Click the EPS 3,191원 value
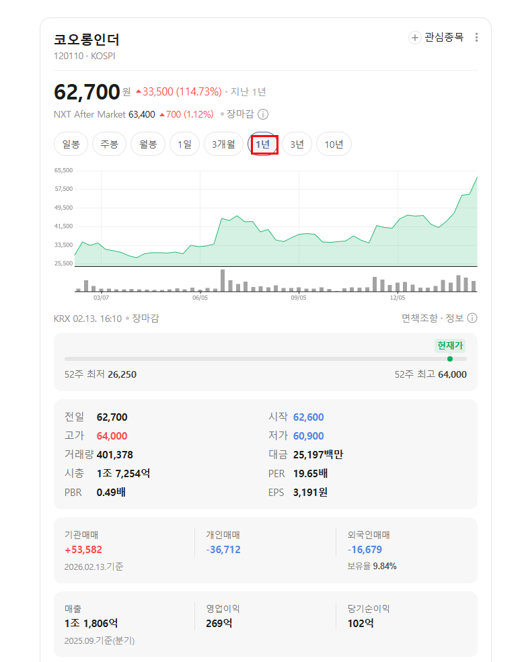522x662 pixels. click(x=310, y=492)
